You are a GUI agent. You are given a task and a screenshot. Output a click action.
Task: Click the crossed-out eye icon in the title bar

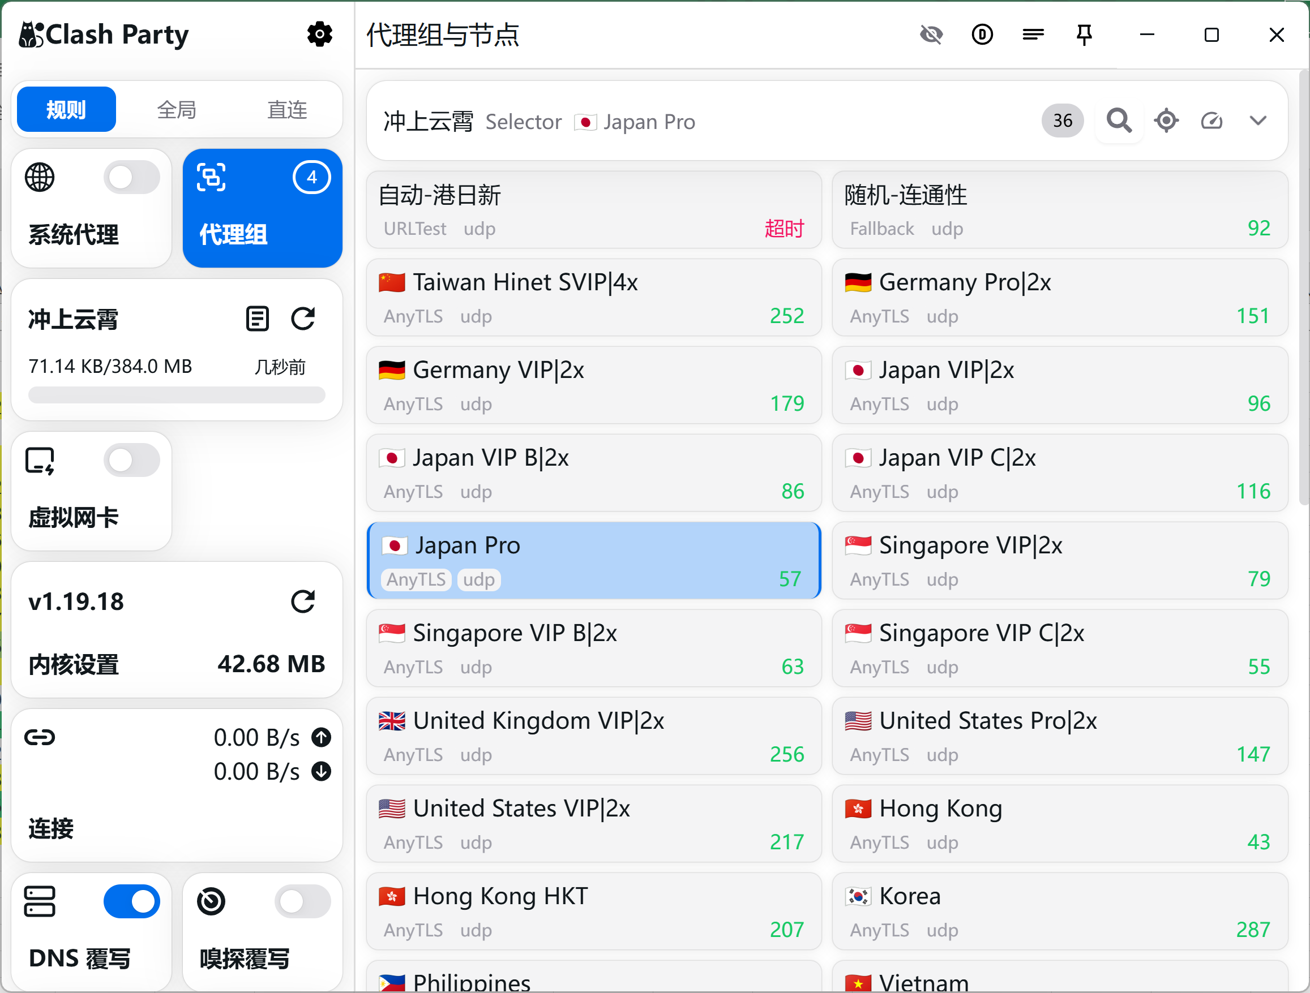(931, 35)
